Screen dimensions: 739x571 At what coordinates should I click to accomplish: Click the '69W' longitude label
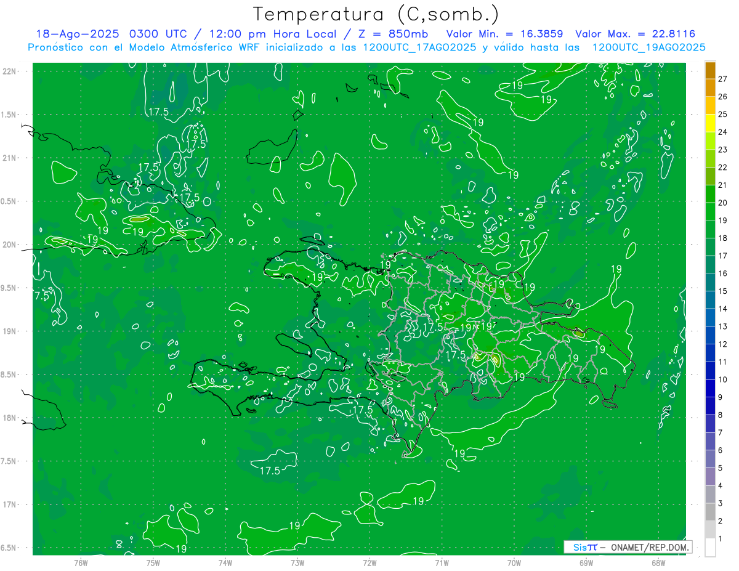coord(586,562)
